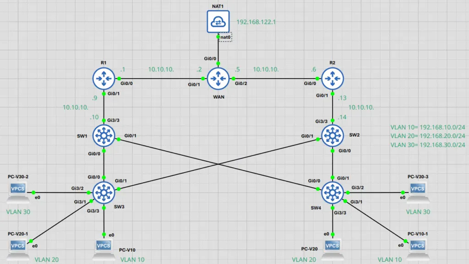This screenshot has width=469, height=264.
Task: Select switch SW4 icon
Action: (x=333, y=192)
